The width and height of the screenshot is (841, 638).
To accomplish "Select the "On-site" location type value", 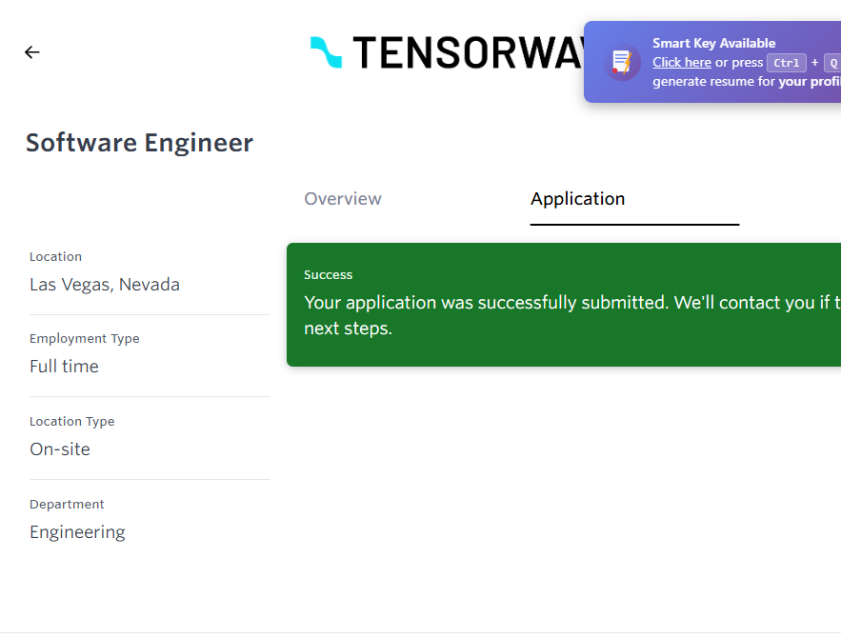I will (60, 449).
